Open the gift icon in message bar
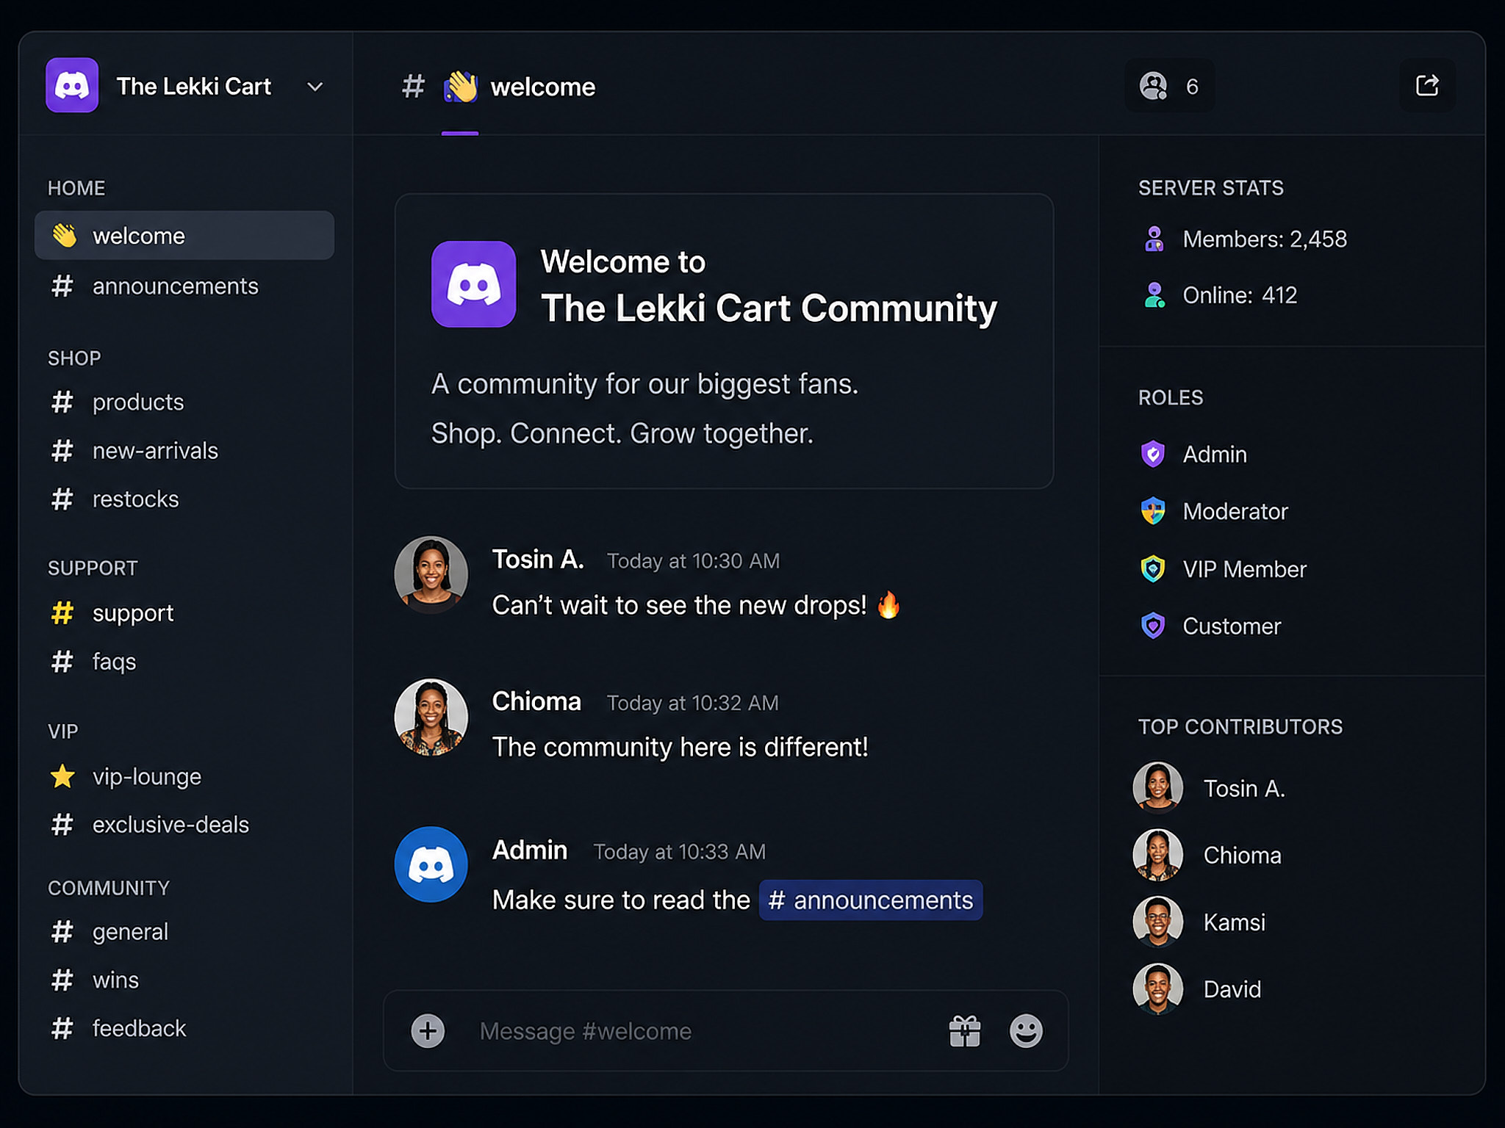This screenshot has height=1128, width=1505. [965, 1031]
